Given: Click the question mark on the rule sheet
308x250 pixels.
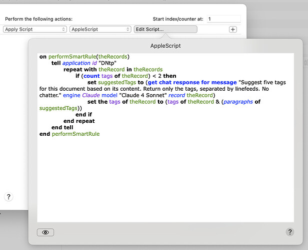Looking at the screenshot, I should pos(8,197).
